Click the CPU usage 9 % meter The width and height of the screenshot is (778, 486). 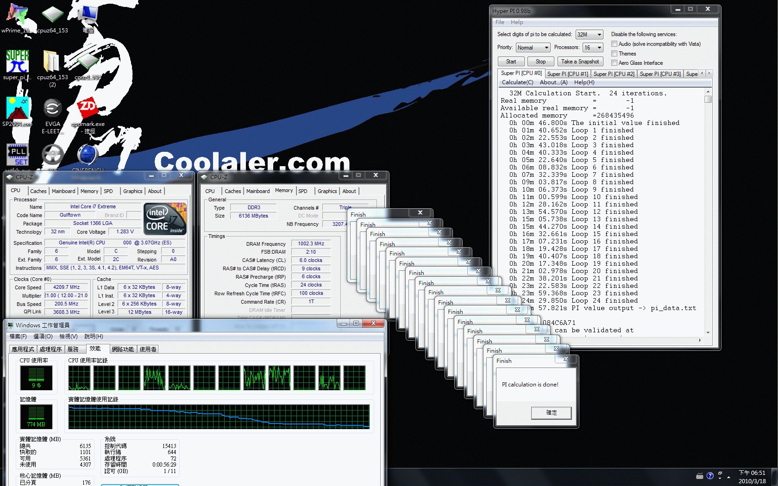pyautogui.click(x=36, y=377)
